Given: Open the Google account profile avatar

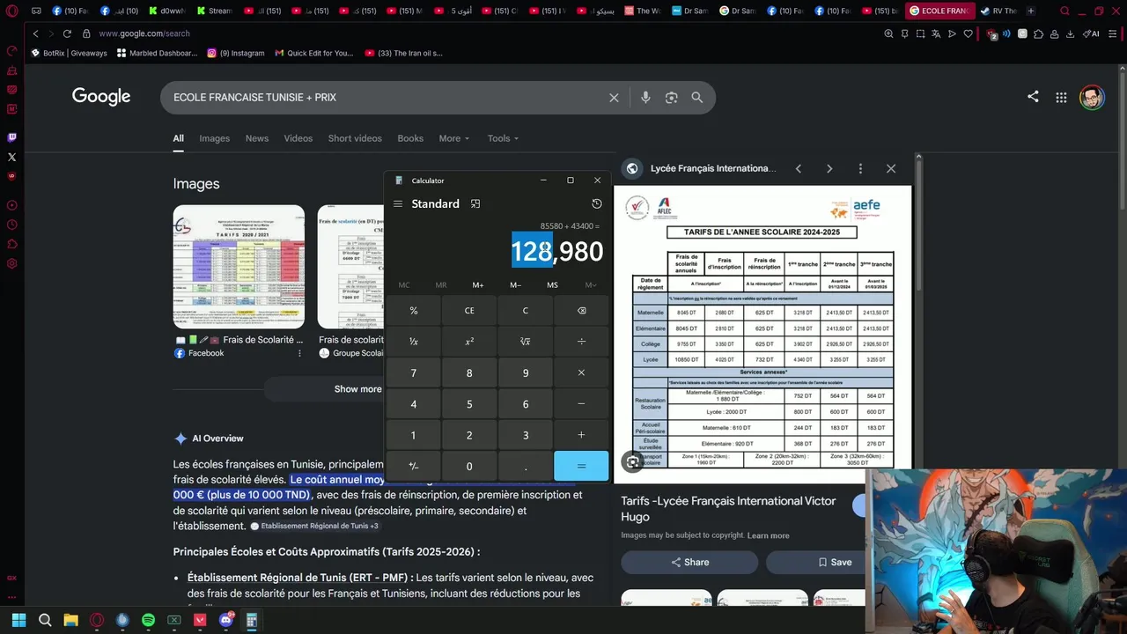Looking at the screenshot, I should [x=1092, y=97].
